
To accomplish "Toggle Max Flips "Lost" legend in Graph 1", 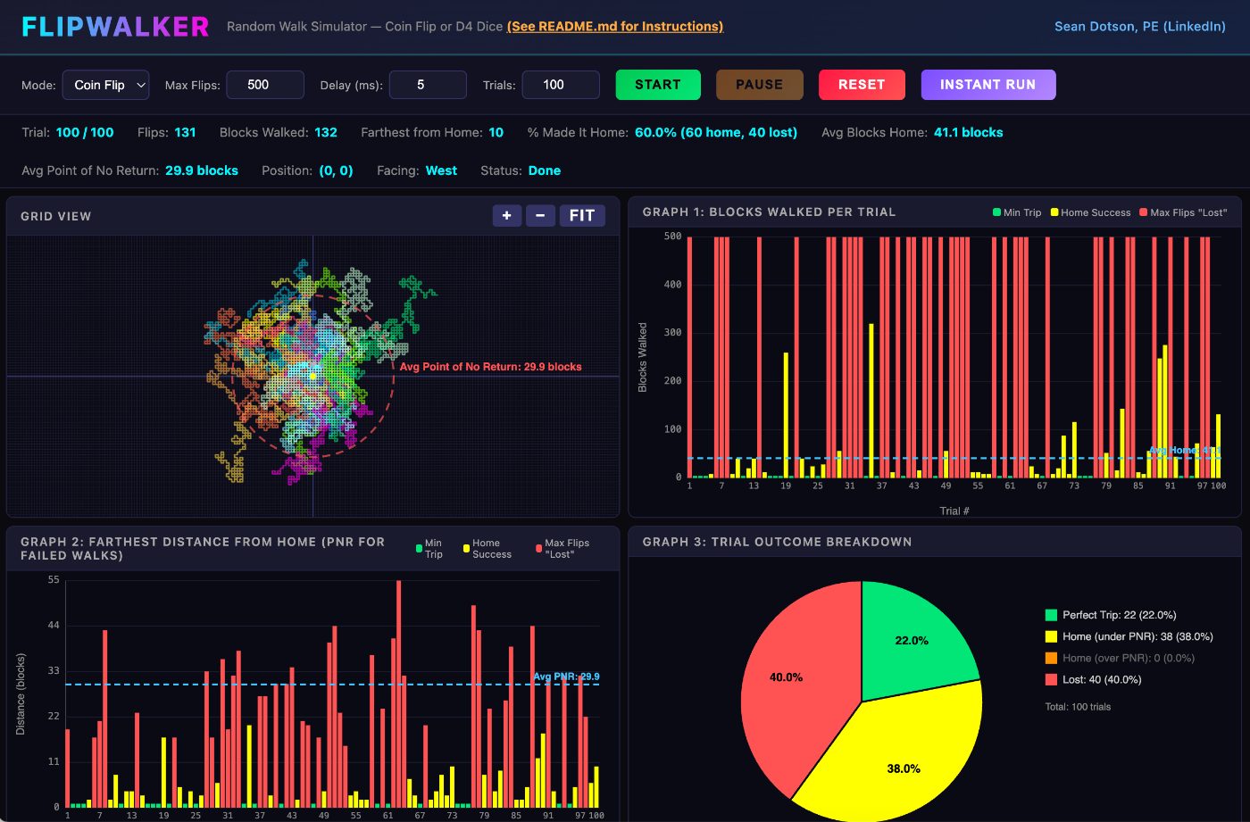I will pyautogui.click(x=1183, y=212).
